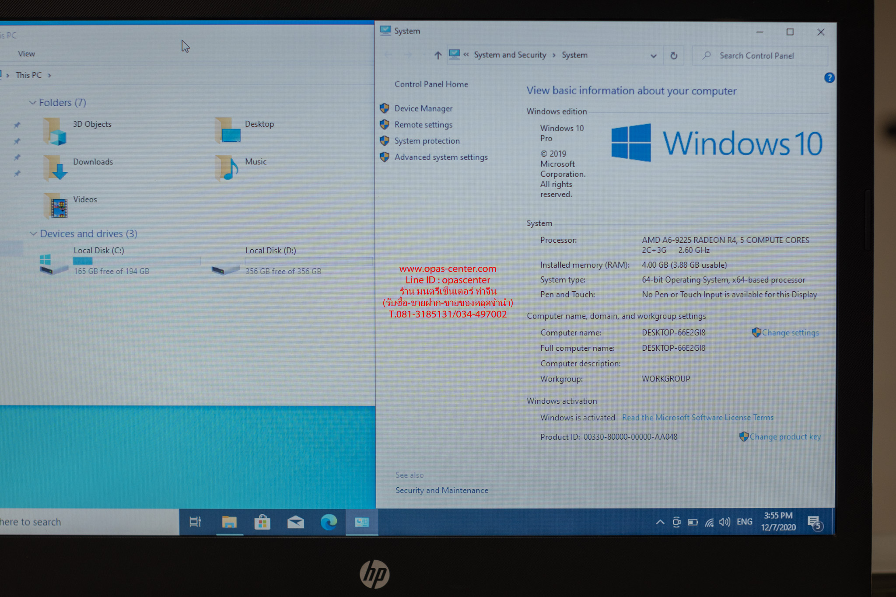The width and height of the screenshot is (896, 597).
Task: Expand the chevron after This PC breadcrumb
Action: click(x=49, y=75)
